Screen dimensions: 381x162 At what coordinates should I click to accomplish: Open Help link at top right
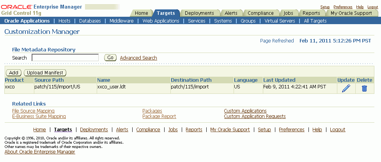(360, 7)
